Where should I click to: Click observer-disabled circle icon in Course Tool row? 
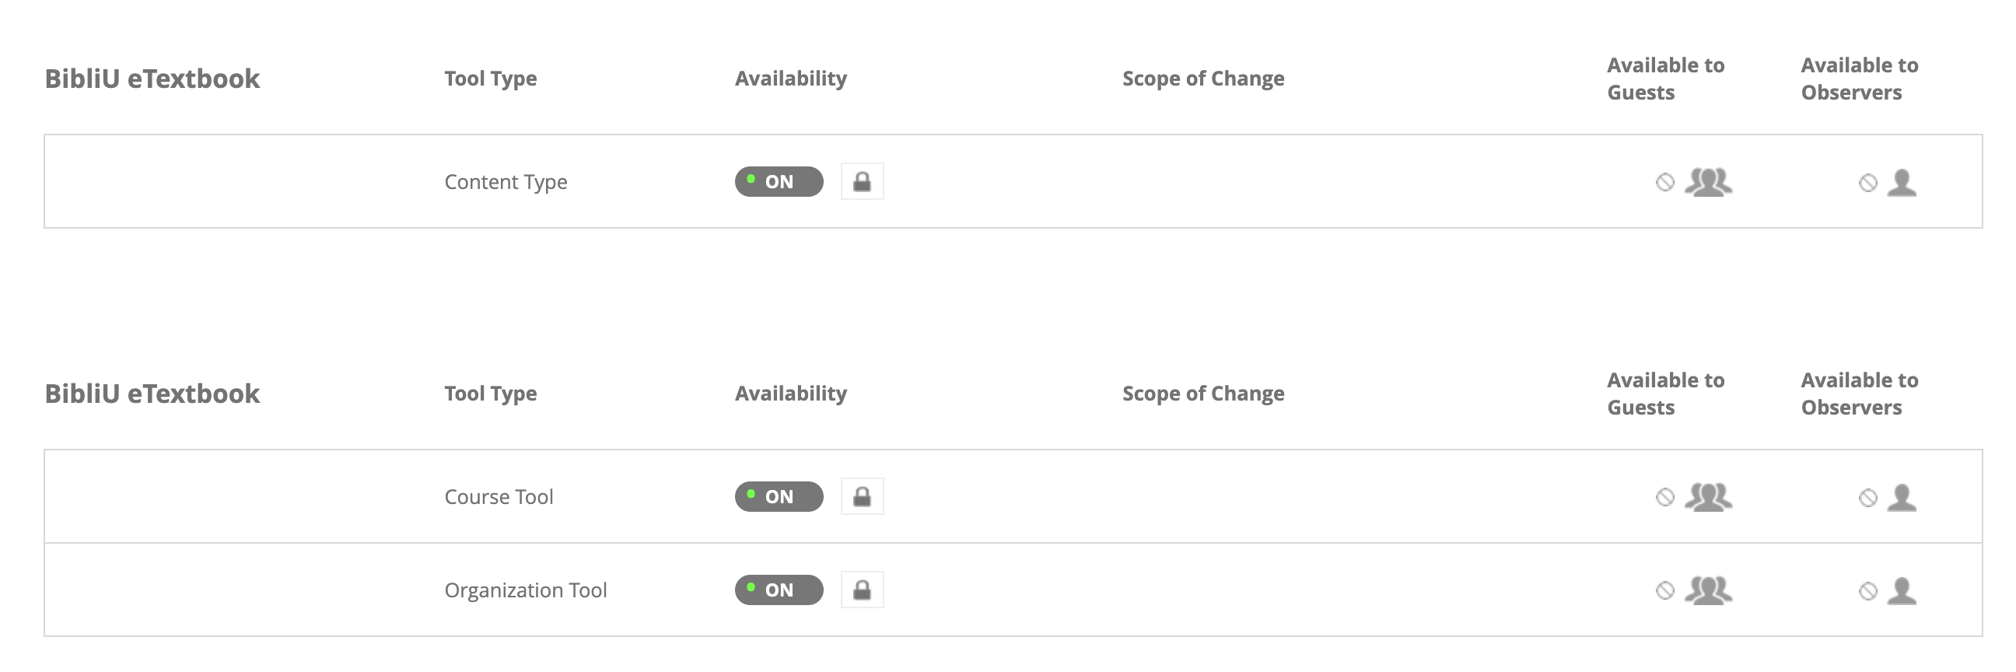point(1867,498)
